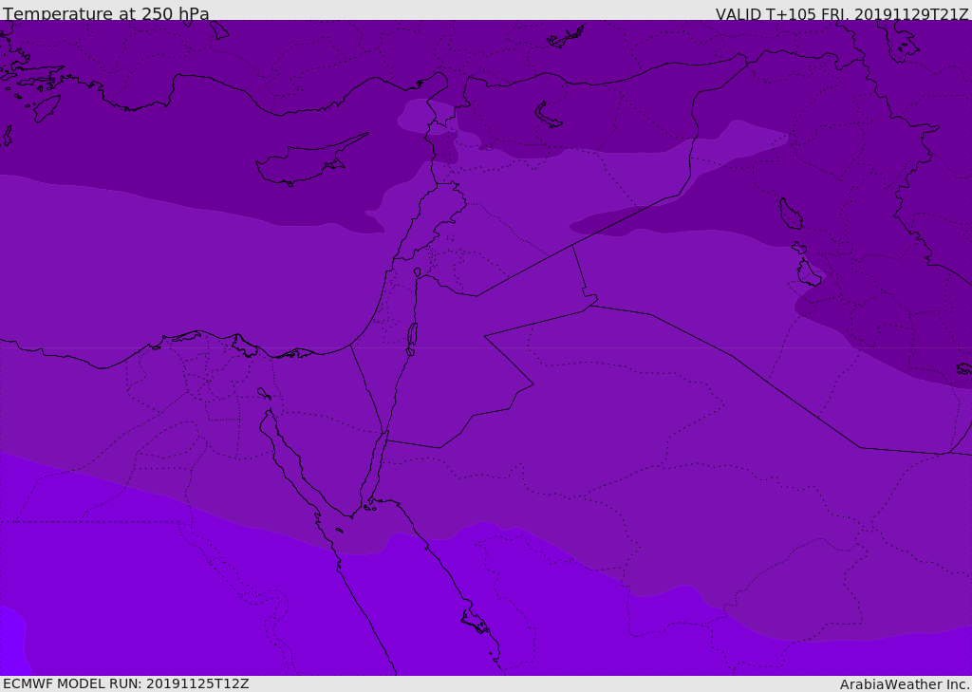
Task: Click the 'Temperature at 250 hPa' title text
Action: [106, 13]
